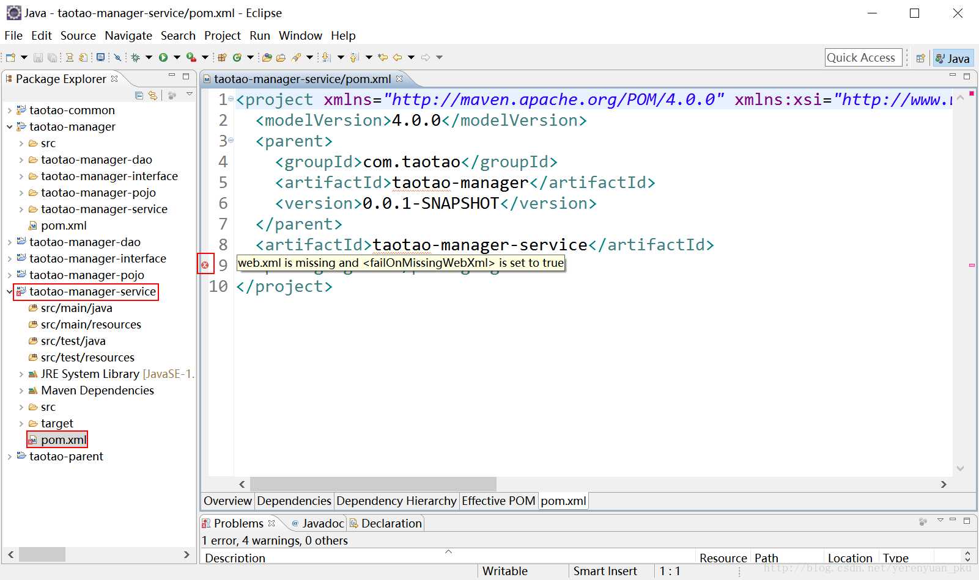Click the editor horizontal scrollbar thumb
The image size is (979, 580).
(373, 484)
